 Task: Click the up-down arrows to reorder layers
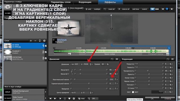(x=40, y=41)
